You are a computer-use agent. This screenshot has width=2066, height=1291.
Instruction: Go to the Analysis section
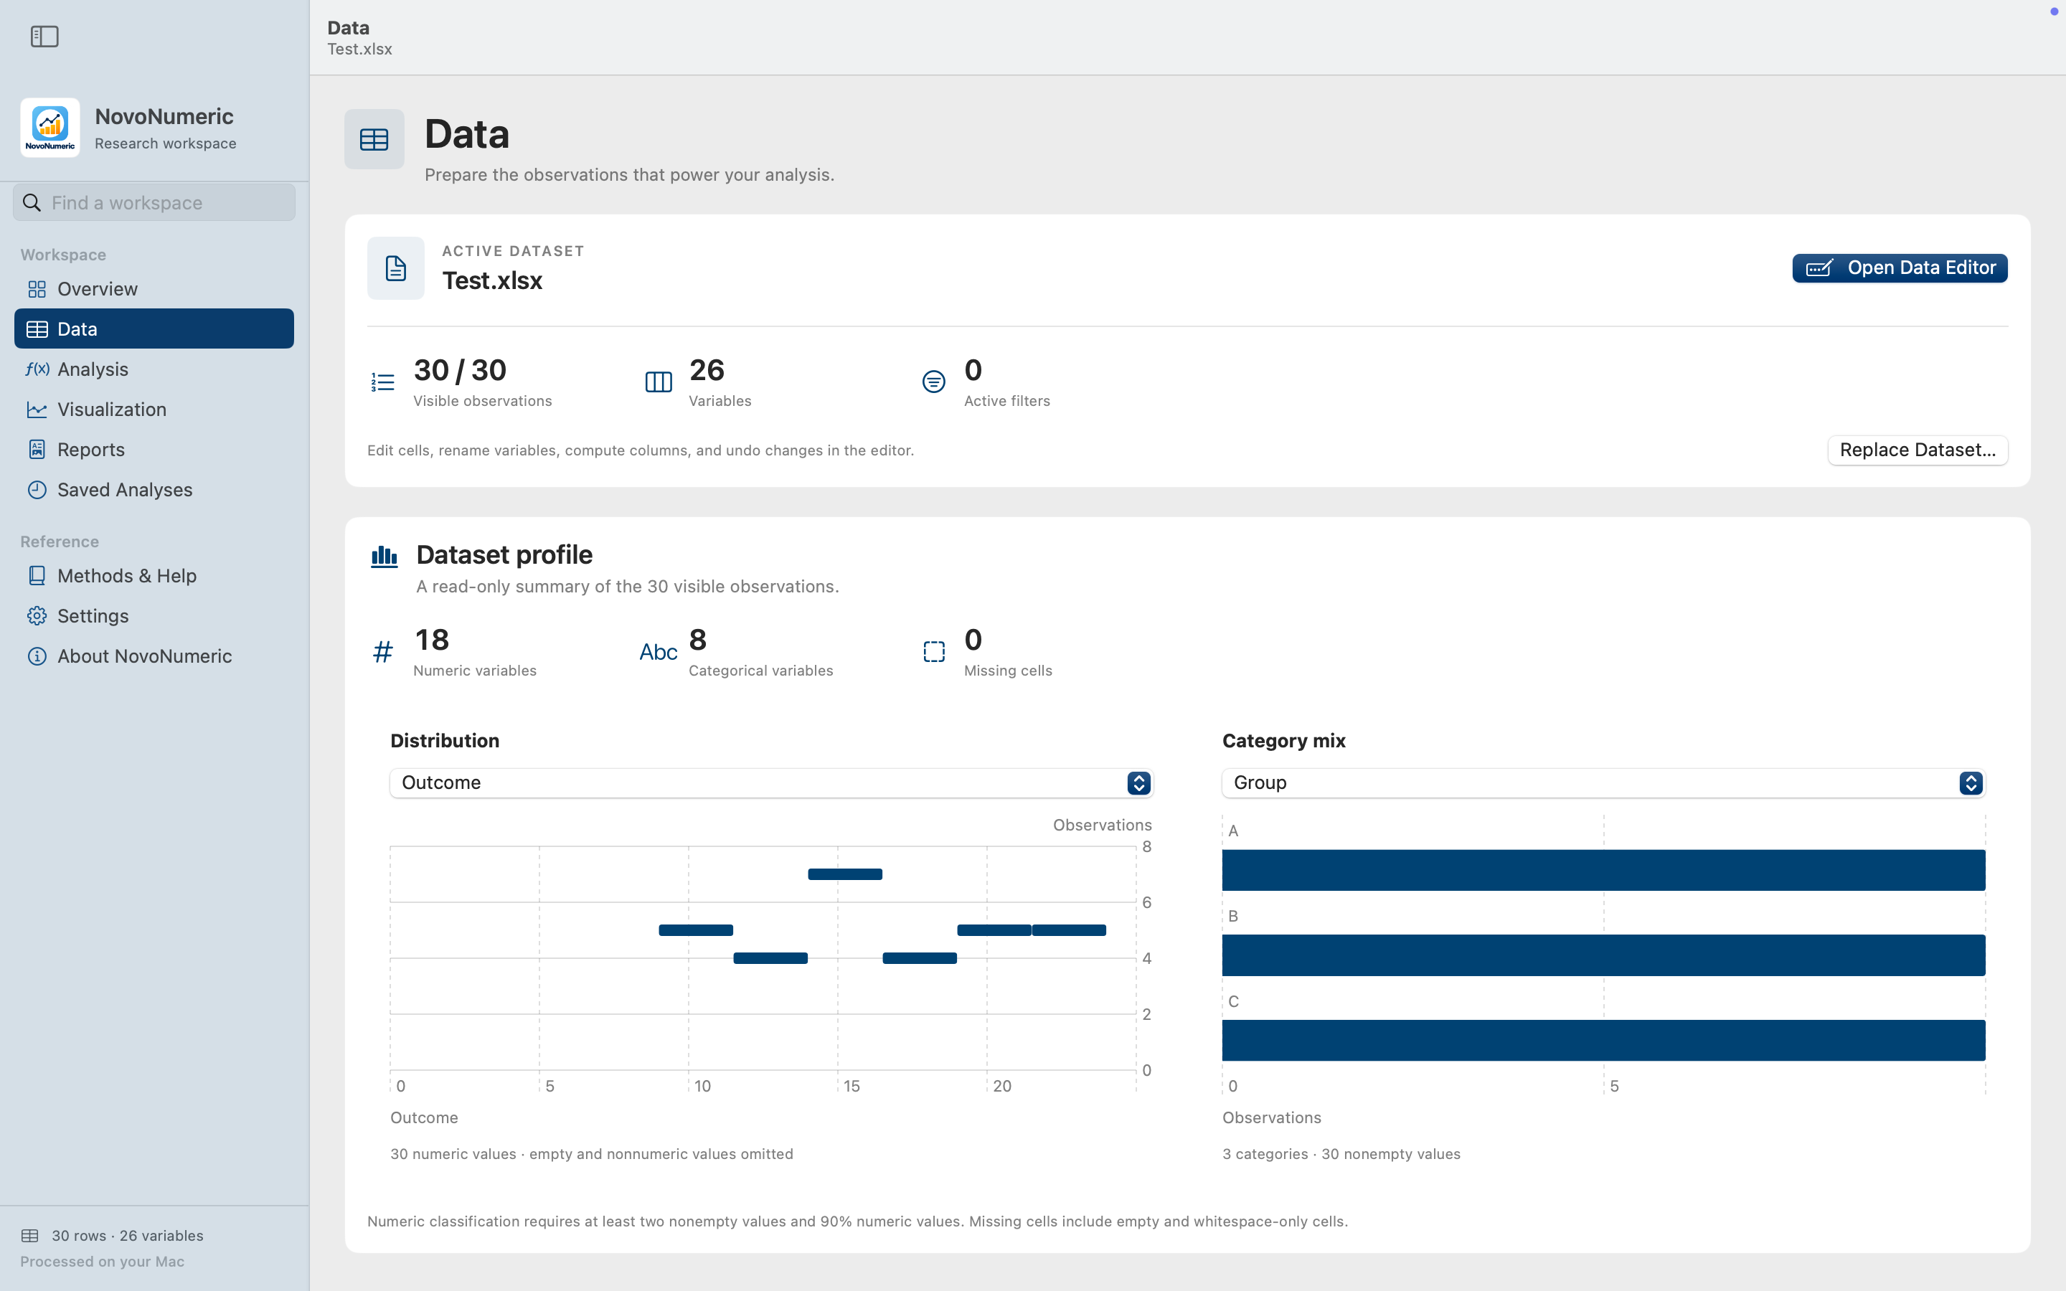154,369
